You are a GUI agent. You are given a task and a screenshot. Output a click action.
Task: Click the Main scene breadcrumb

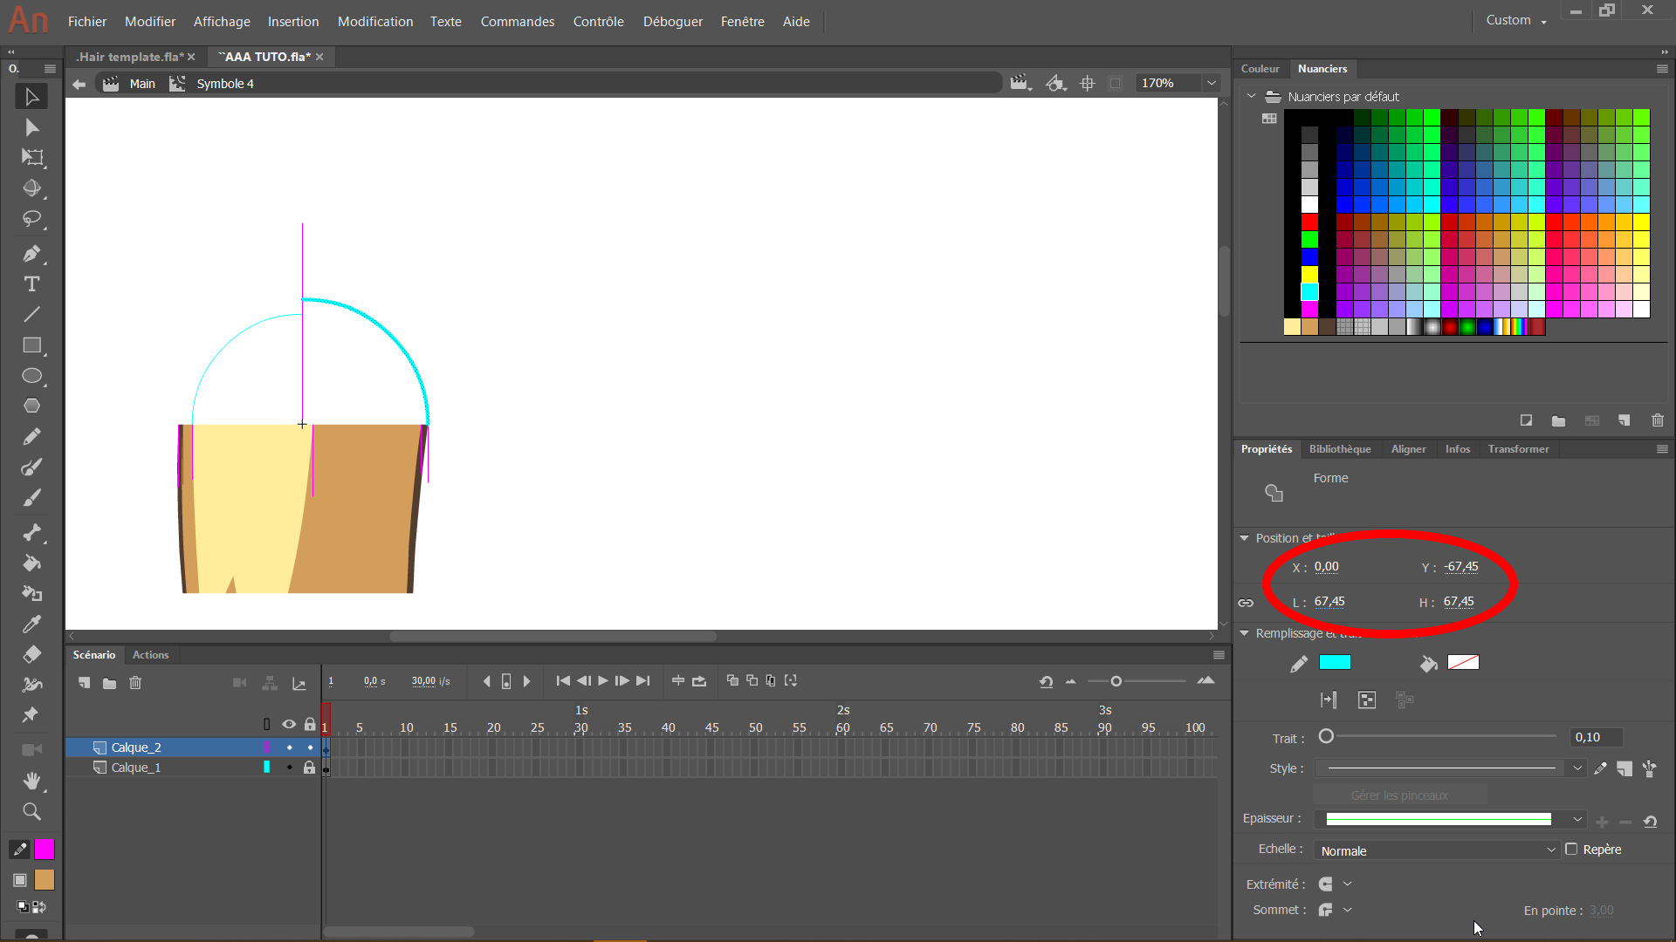pyautogui.click(x=142, y=84)
